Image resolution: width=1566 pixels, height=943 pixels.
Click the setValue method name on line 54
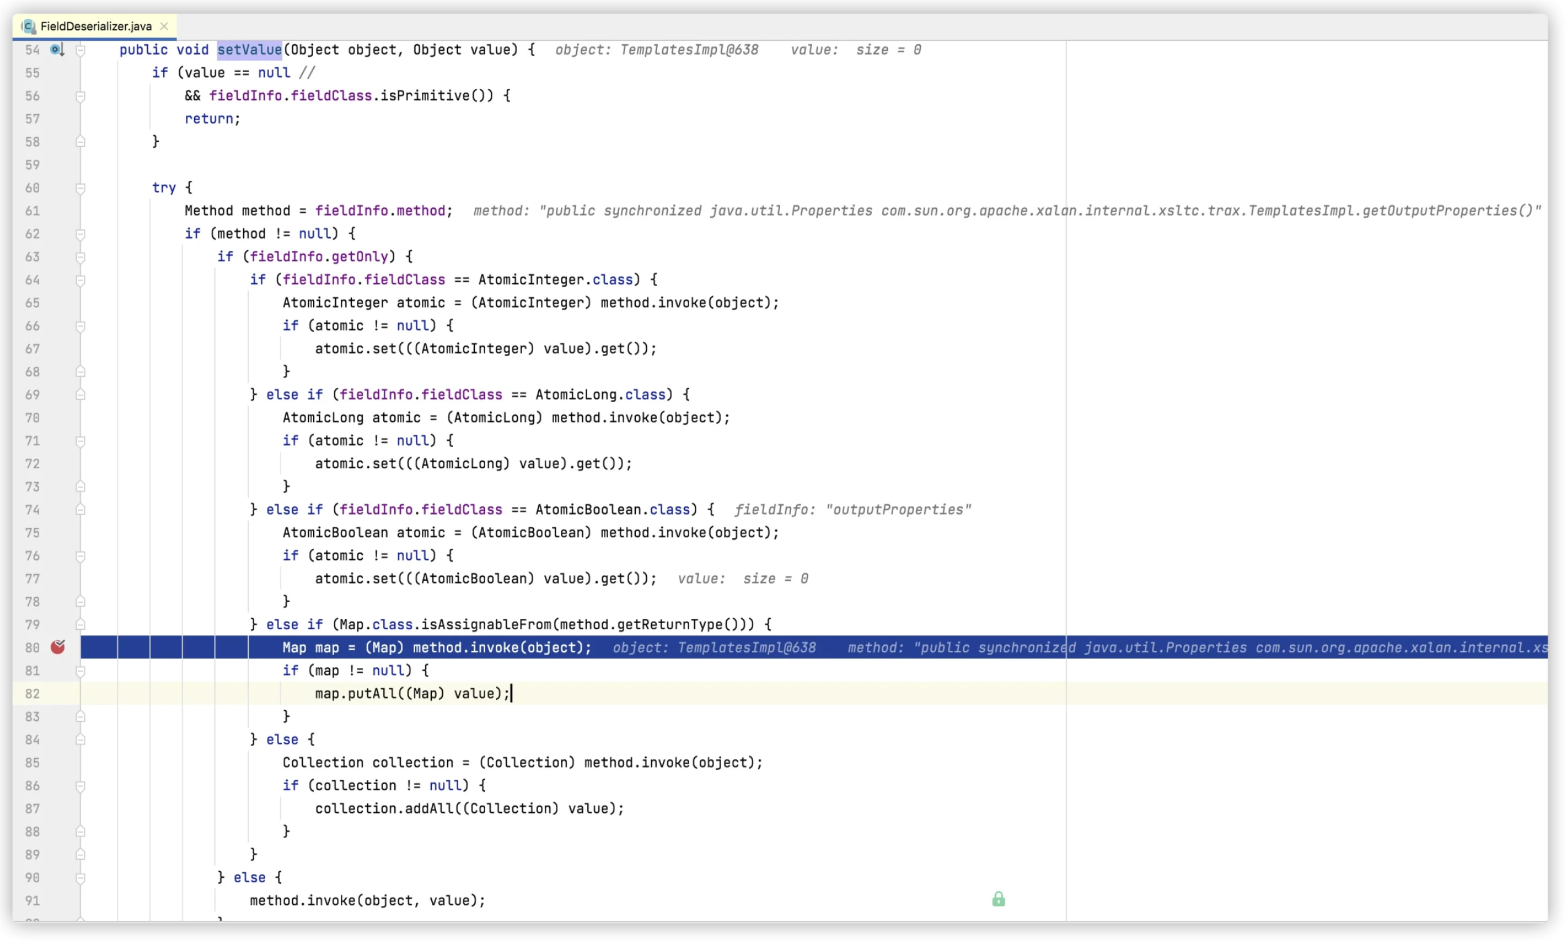249,50
